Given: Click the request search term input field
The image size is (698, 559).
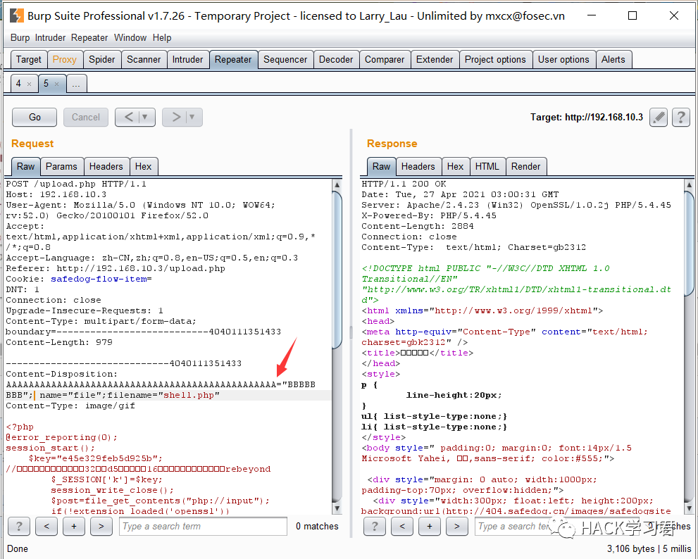Looking at the screenshot, I should pyautogui.click(x=203, y=527).
